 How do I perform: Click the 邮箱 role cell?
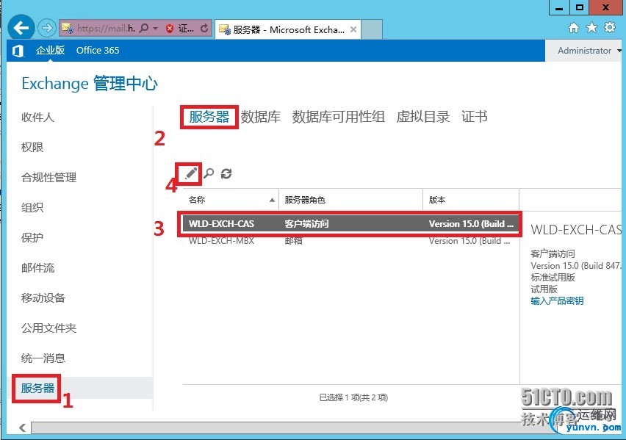pyautogui.click(x=293, y=241)
